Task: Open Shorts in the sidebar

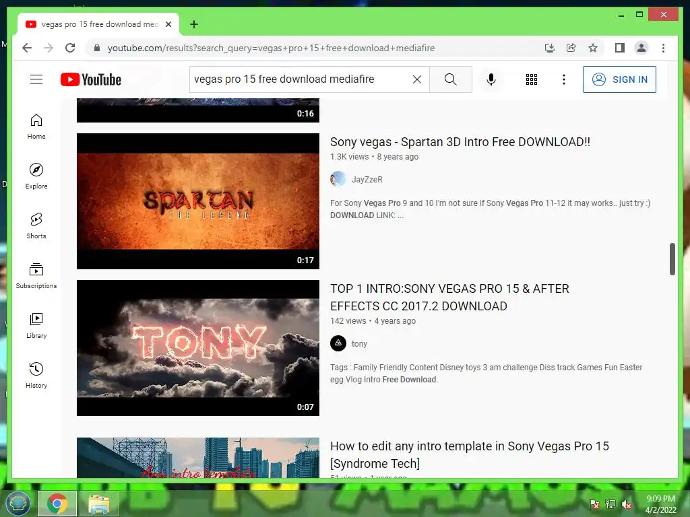Action: pyautogui.click(x=36, y=226)
